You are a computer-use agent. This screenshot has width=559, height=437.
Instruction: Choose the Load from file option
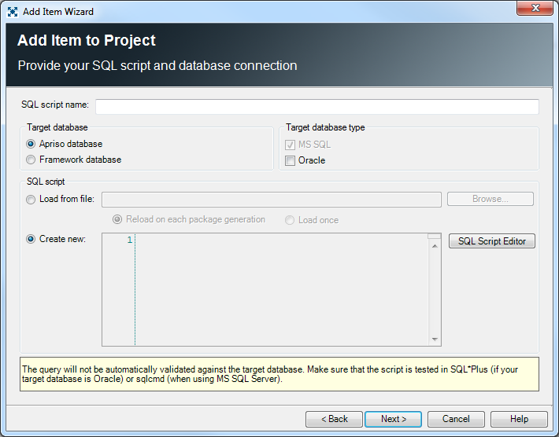point(31,199)
